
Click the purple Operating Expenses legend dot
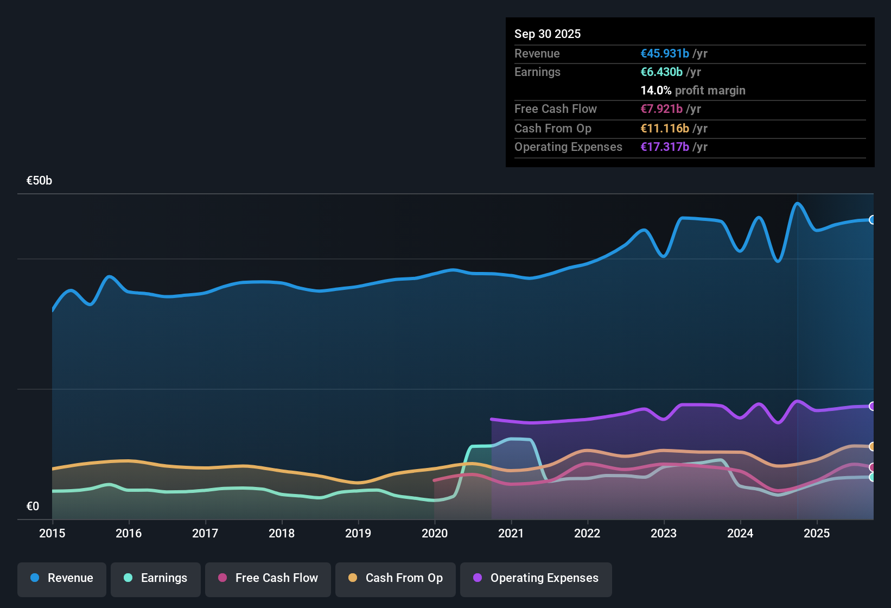tap(478, 578)
